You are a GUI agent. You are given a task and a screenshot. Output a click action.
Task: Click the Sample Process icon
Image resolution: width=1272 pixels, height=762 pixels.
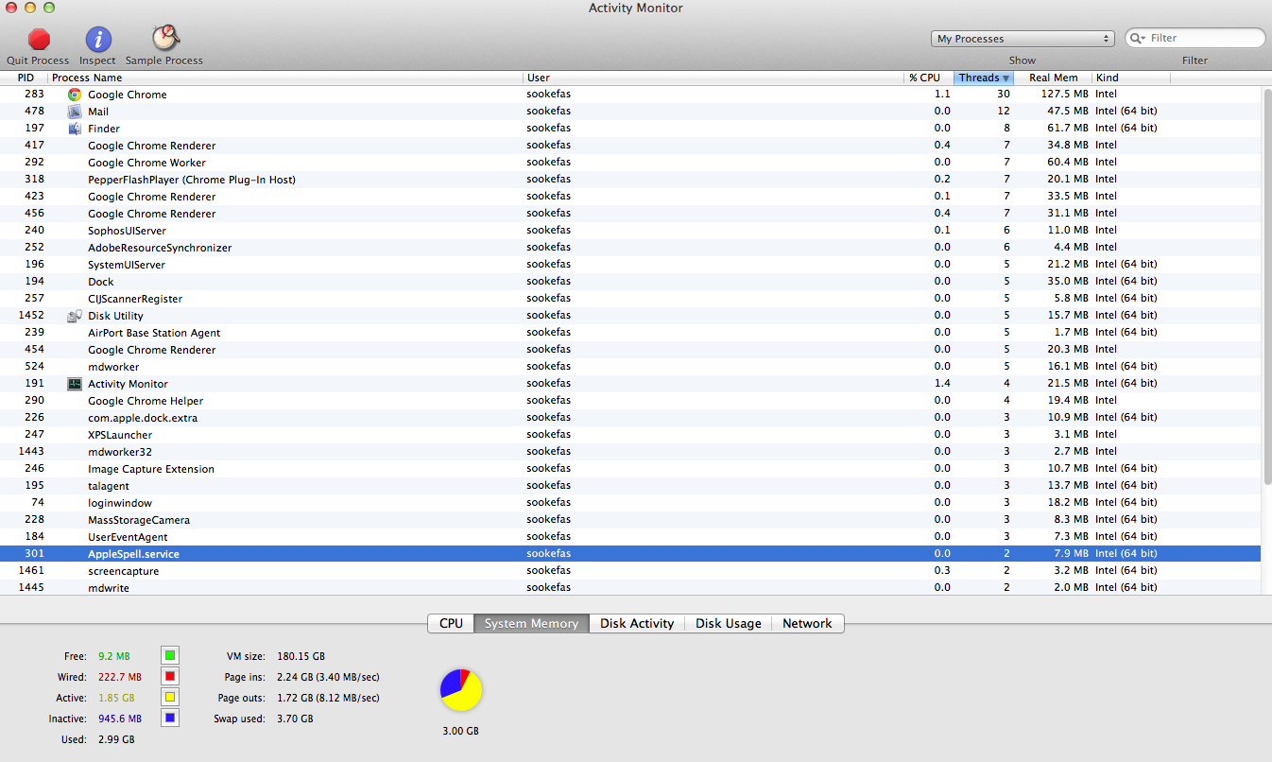coord(165,38)
